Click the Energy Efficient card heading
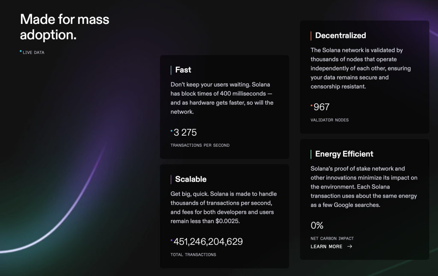Screen dimensions: 438x276 (344, 154)
